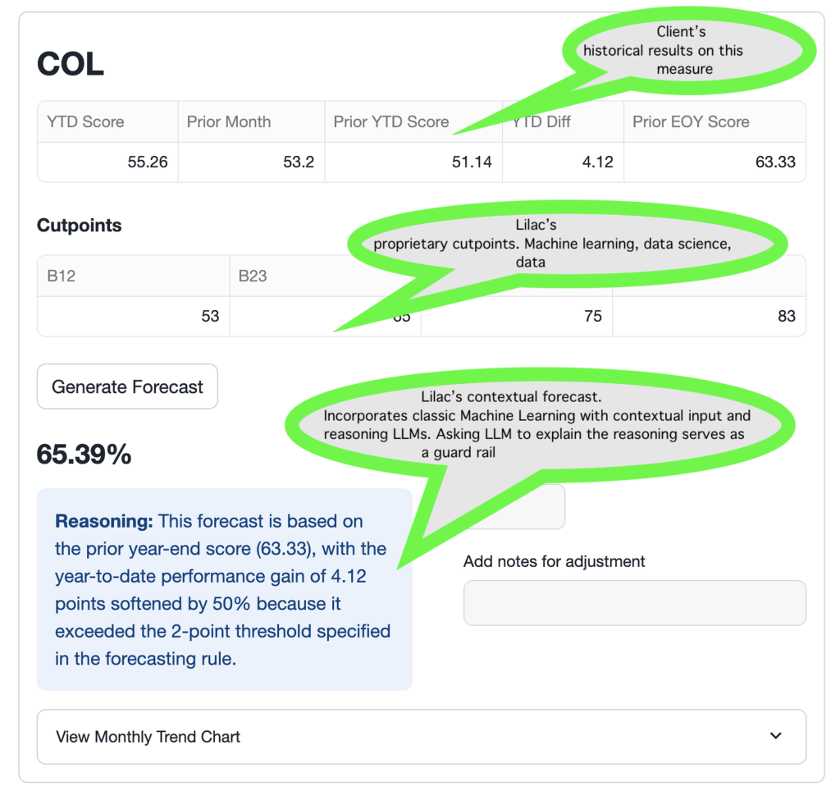Expand the View Monthly Trend Chart section
Screen dimensions: 840x791
tap(148, 737)
